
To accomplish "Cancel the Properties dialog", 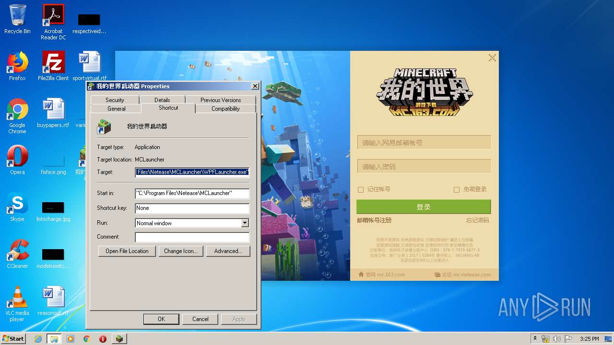I will click(201, 319).
